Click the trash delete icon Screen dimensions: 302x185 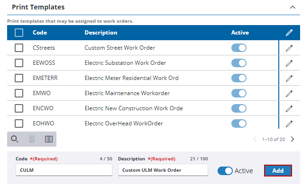tap(32, 139)
